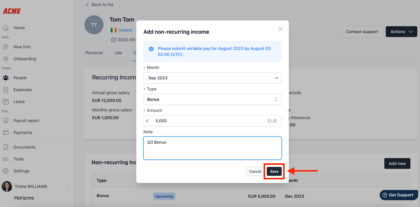Image resolution: width=420 pixels, height=207 pixels.
Task: Open user options beside Trisha WILLIAMS
Action: pos(67,186)
